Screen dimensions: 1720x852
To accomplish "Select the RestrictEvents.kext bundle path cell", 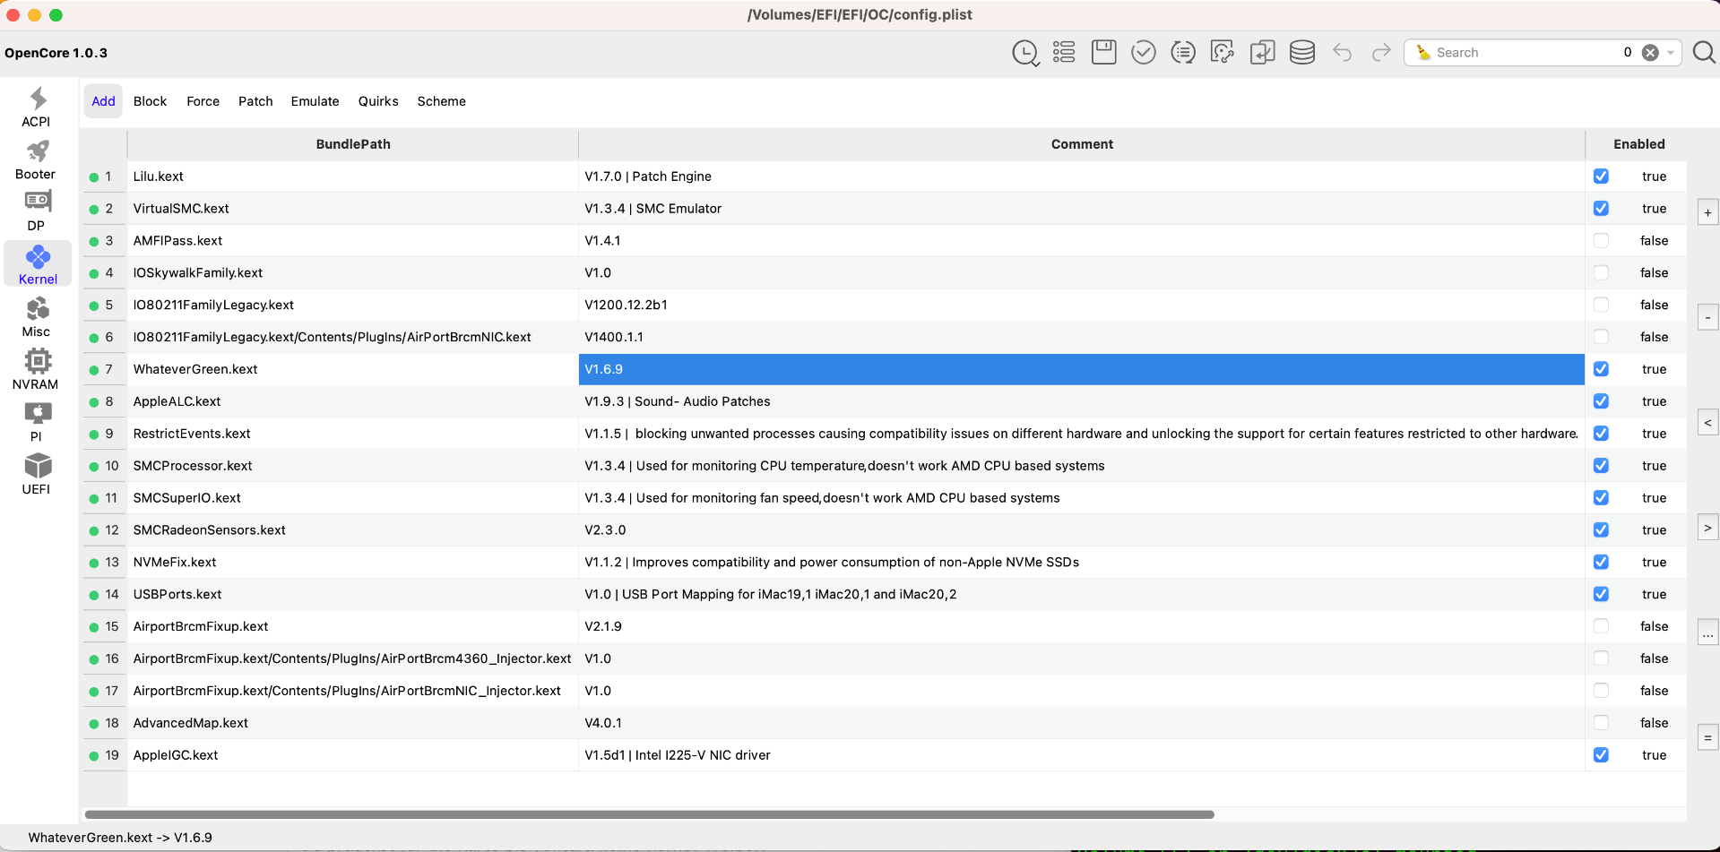I will click(x=353, y=434).
